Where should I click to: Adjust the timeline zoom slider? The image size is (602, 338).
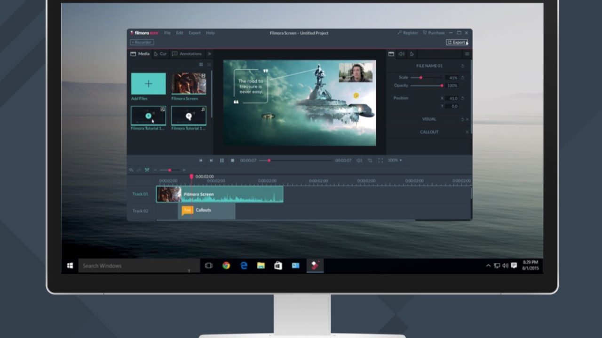pyautogui.click(x=170, y=170)
